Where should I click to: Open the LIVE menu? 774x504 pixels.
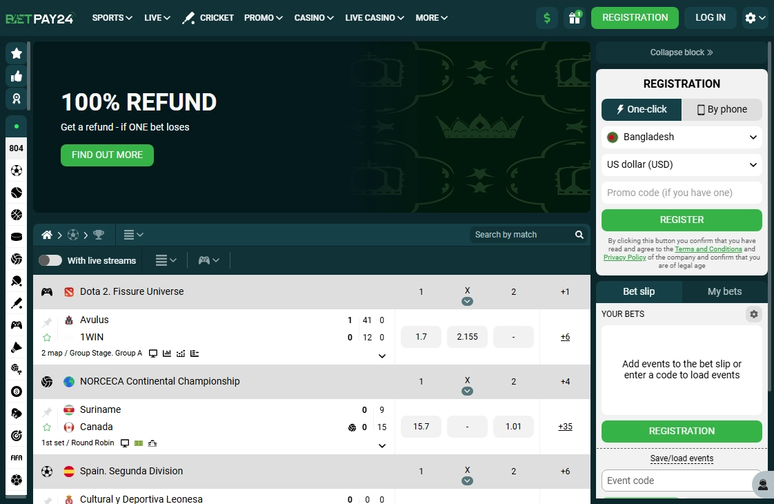157,18
